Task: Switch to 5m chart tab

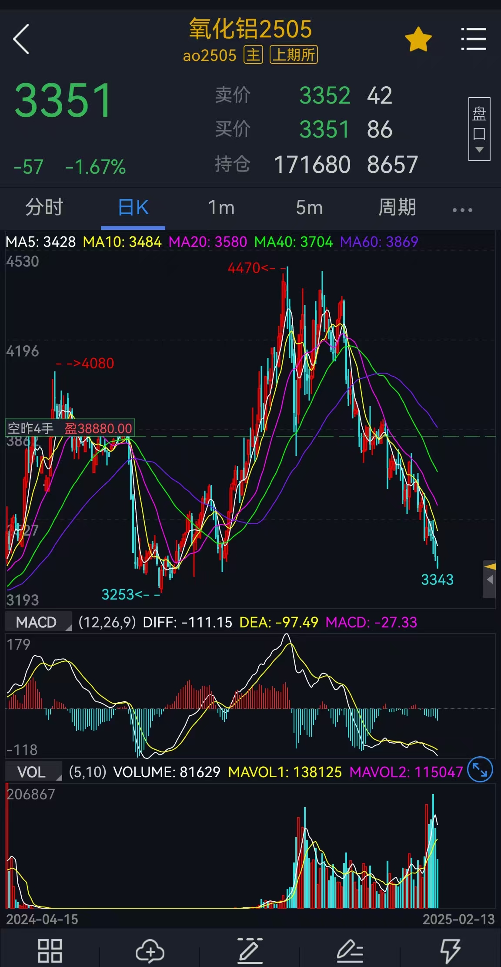Action: [x=309, y=207]
